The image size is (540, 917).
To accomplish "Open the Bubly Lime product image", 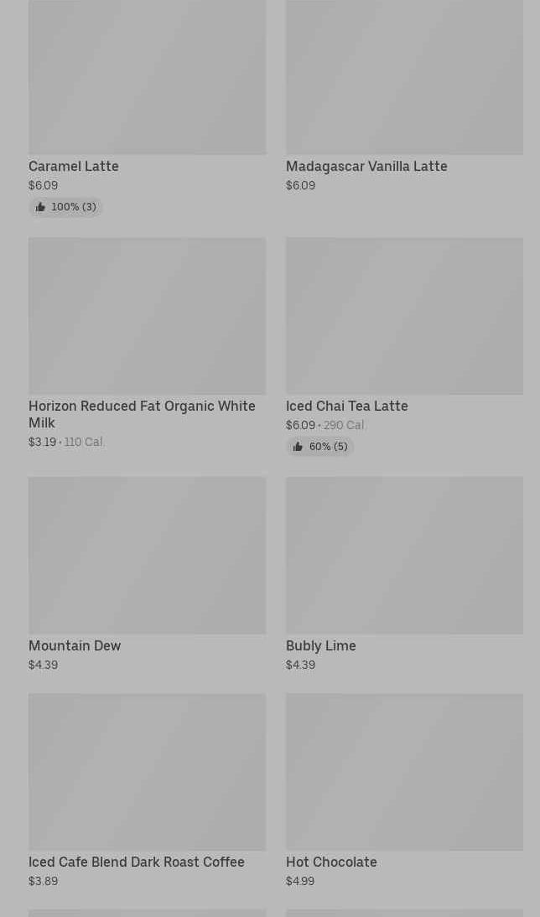I will (404, 556).
